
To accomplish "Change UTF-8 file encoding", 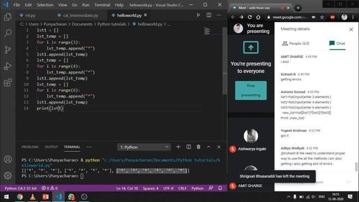I will [x=168, y=189].
